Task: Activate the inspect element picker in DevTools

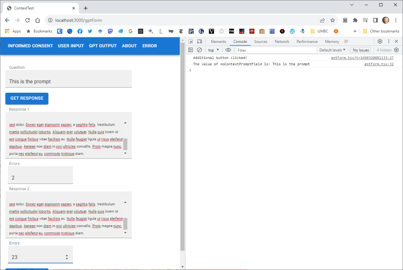Action: (x=191, y=41)
